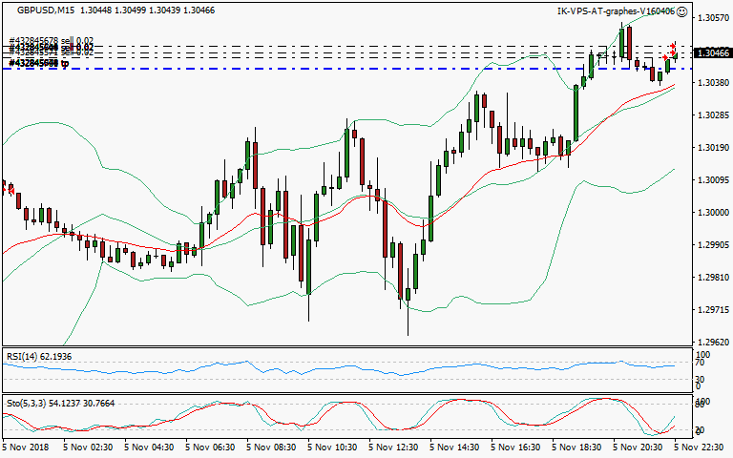Click the 1.30380 price level on axis

pyautogui.click(x=712, y=83)
